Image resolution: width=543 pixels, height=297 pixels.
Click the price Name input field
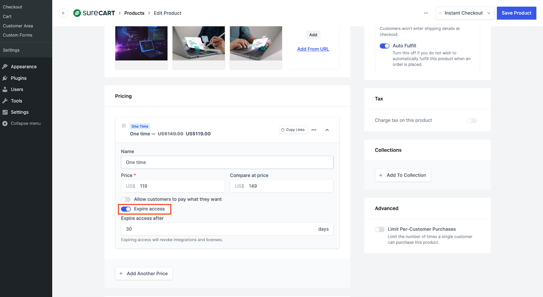point(227,162)
